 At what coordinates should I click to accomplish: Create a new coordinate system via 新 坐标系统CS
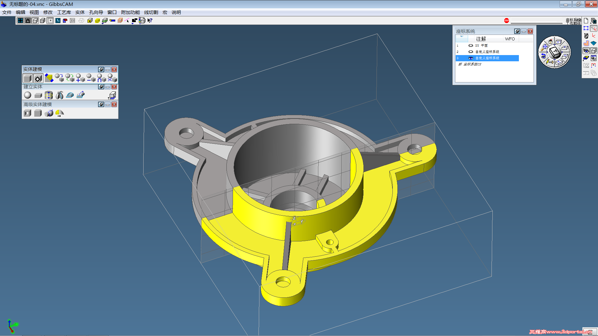[470, 64]
